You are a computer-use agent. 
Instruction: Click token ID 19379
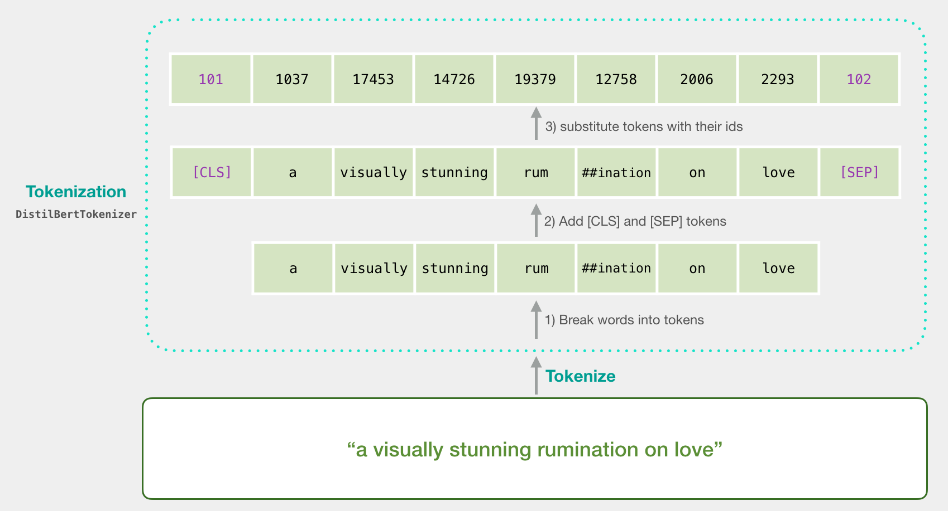click(x=535, y=79)
